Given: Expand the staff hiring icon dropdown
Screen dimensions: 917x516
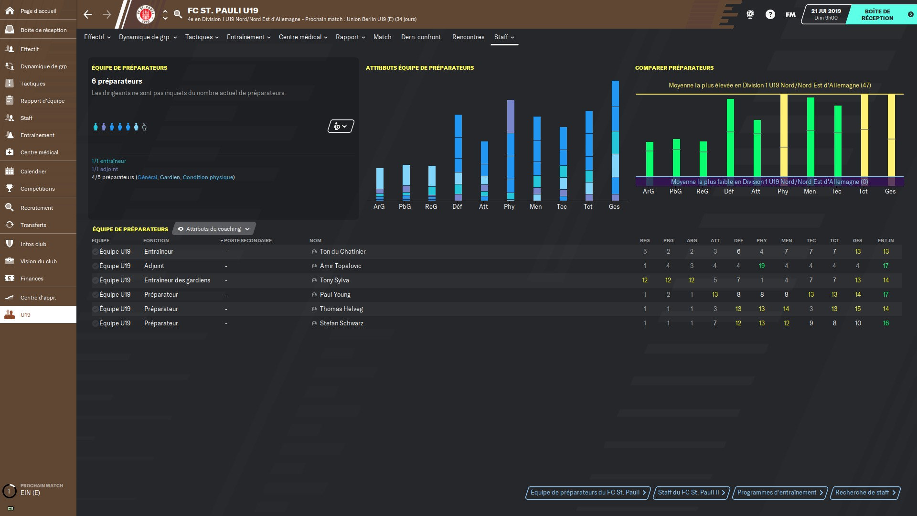Looking at the screenshot, I should click(x=341, y=127).
